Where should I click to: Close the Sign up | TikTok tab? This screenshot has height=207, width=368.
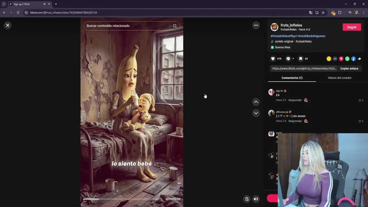tap(49, 4)
